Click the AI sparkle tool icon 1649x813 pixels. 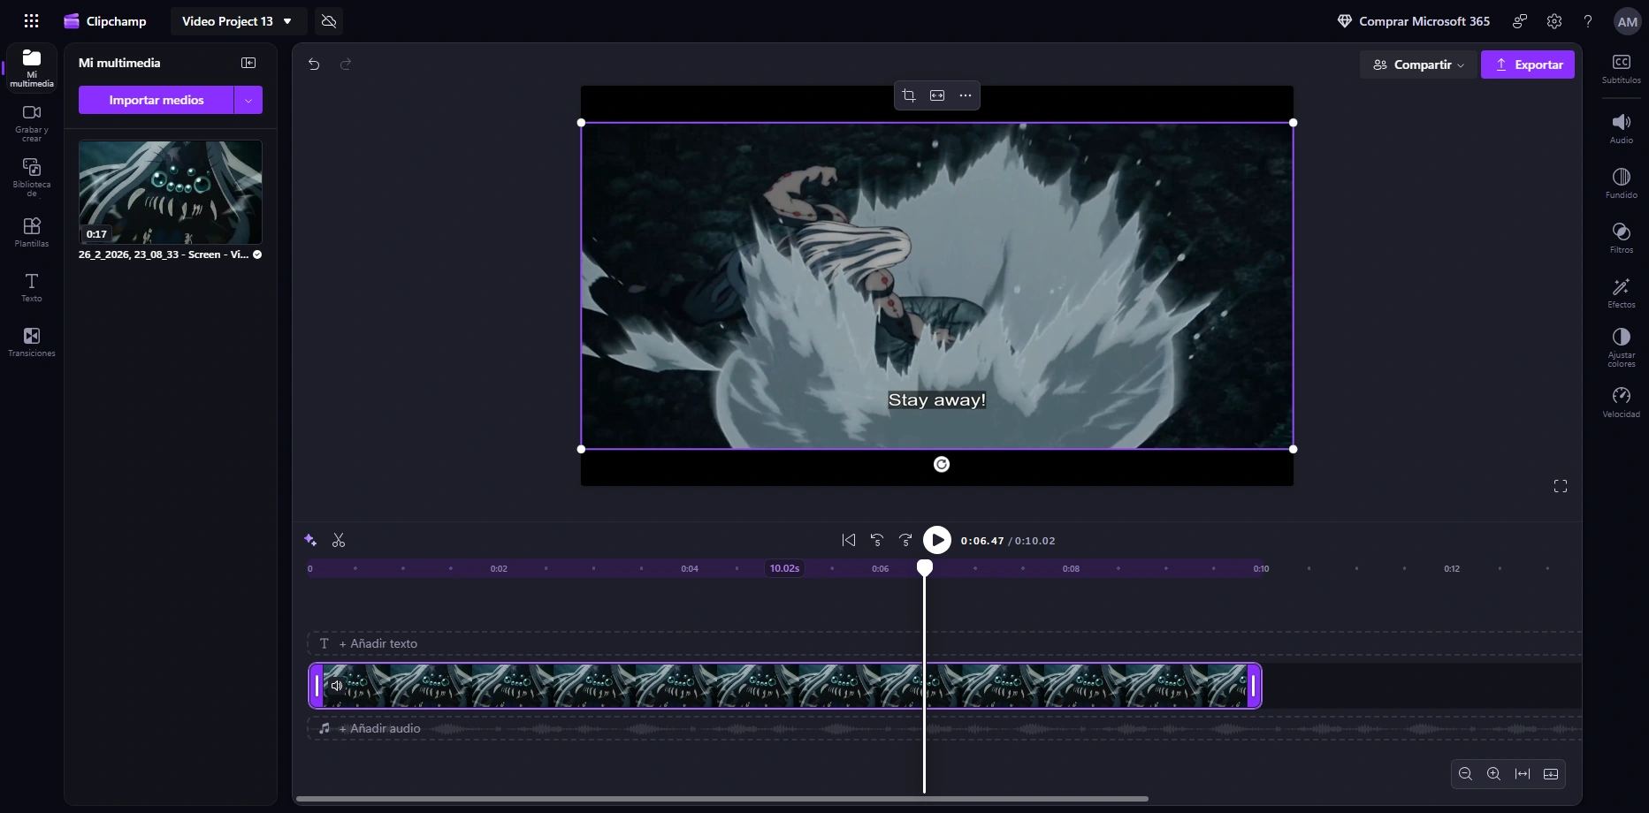[310, 540]
